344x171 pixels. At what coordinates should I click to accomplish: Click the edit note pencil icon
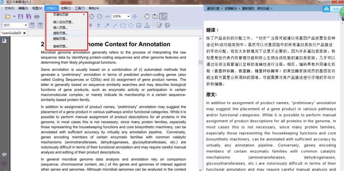coord(160,25)
